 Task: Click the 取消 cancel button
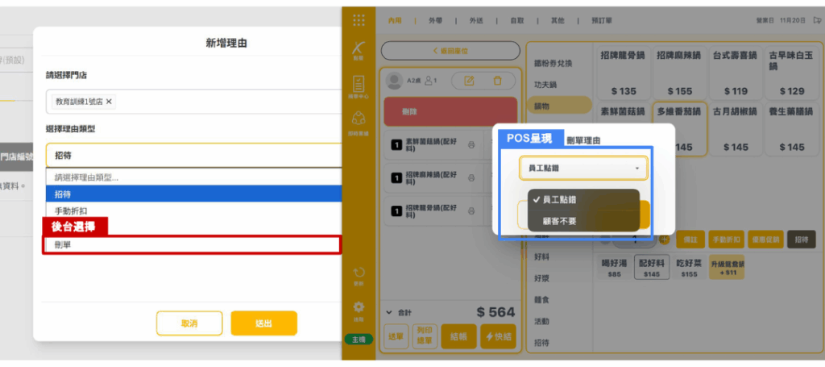189,323
